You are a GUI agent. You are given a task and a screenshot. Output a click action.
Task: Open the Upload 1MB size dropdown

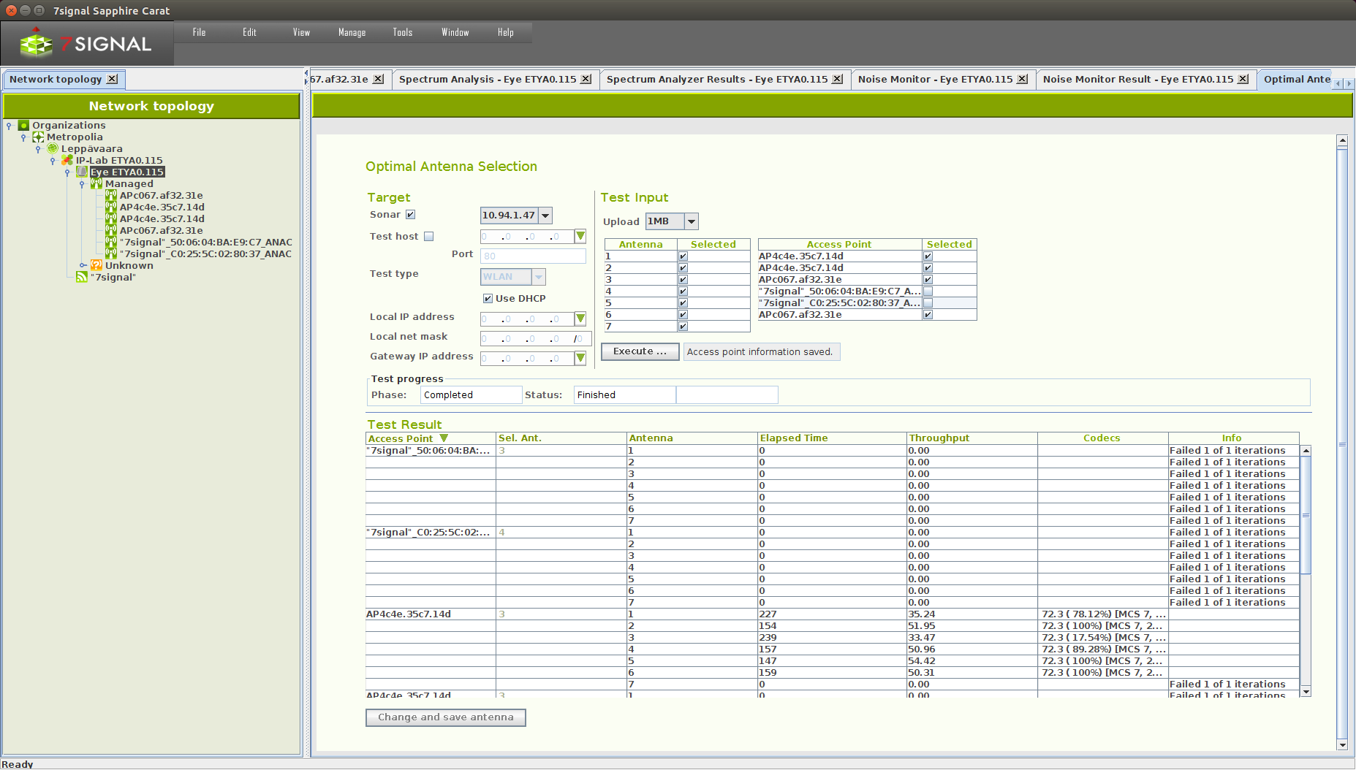[x=692, y=221]
